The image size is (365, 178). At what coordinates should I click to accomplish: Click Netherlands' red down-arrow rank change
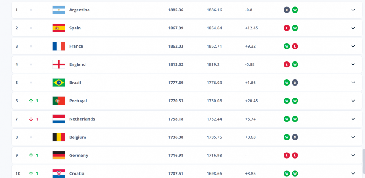pos(33,119)
